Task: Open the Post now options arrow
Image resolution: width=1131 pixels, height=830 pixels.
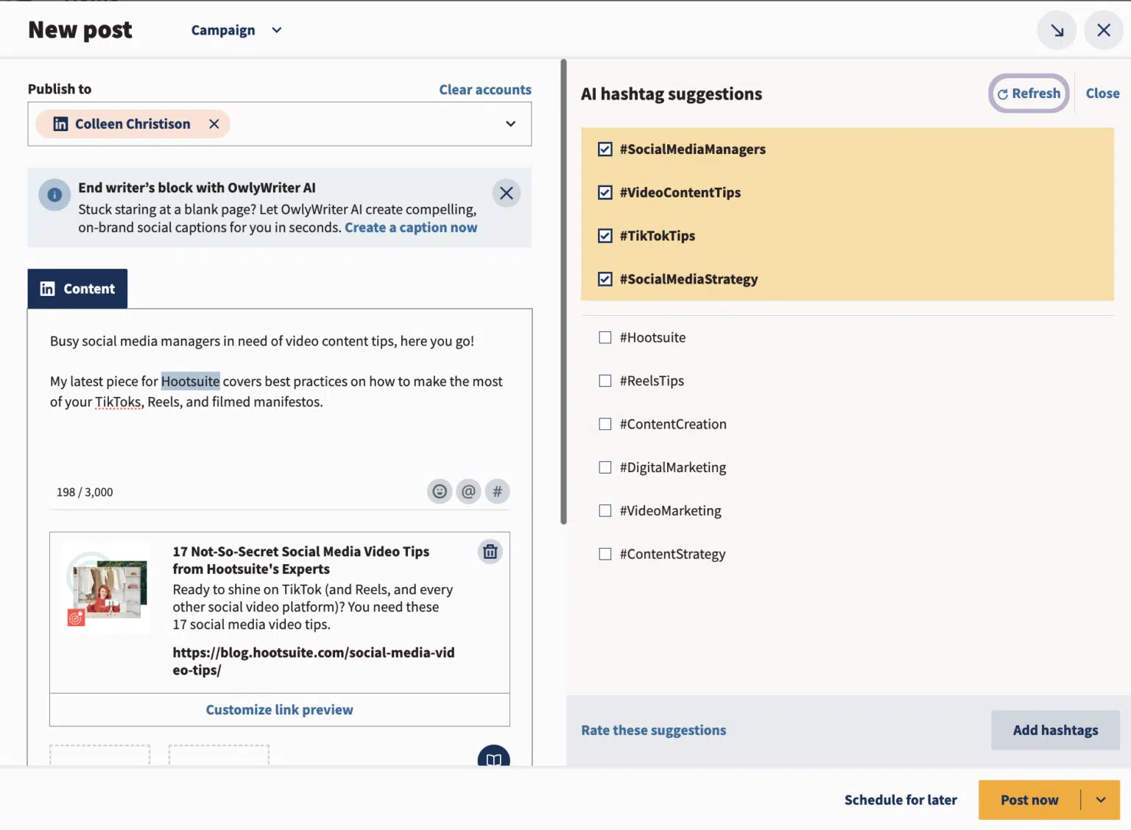Action: (x=1101, y=800)
